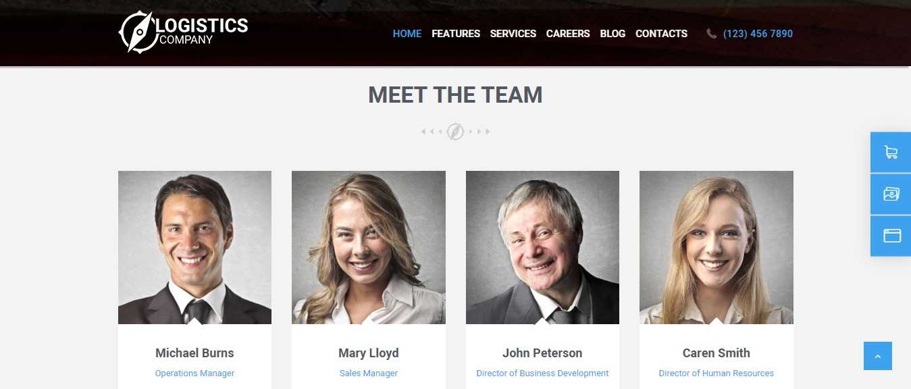Go to the Features menu
This screenshot has height=389, width=911.
coord(456,34)
